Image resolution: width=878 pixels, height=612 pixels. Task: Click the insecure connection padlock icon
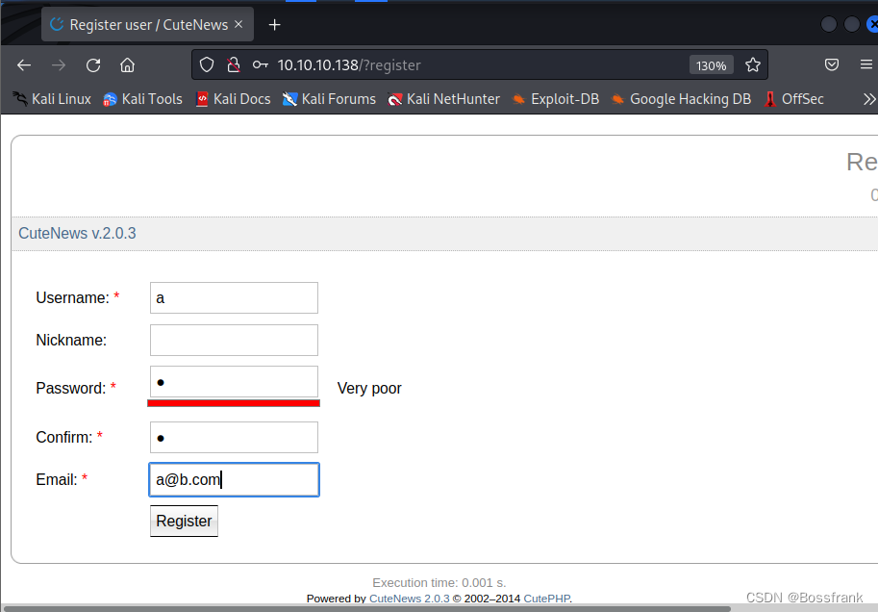234,65
